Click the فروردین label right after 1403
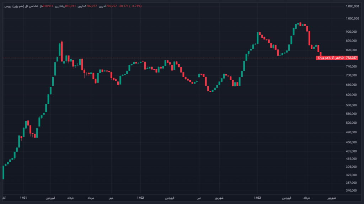 click(x=287, y=198)
